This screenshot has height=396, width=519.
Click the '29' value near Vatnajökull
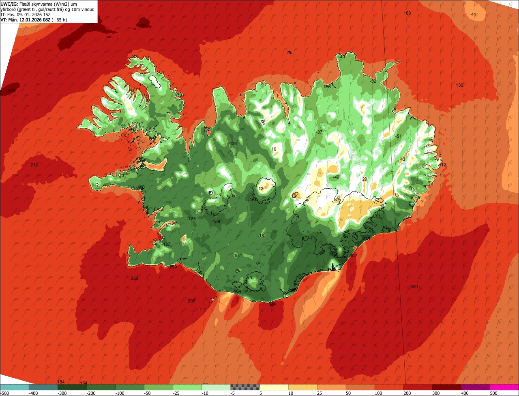[x=365, y=179]
